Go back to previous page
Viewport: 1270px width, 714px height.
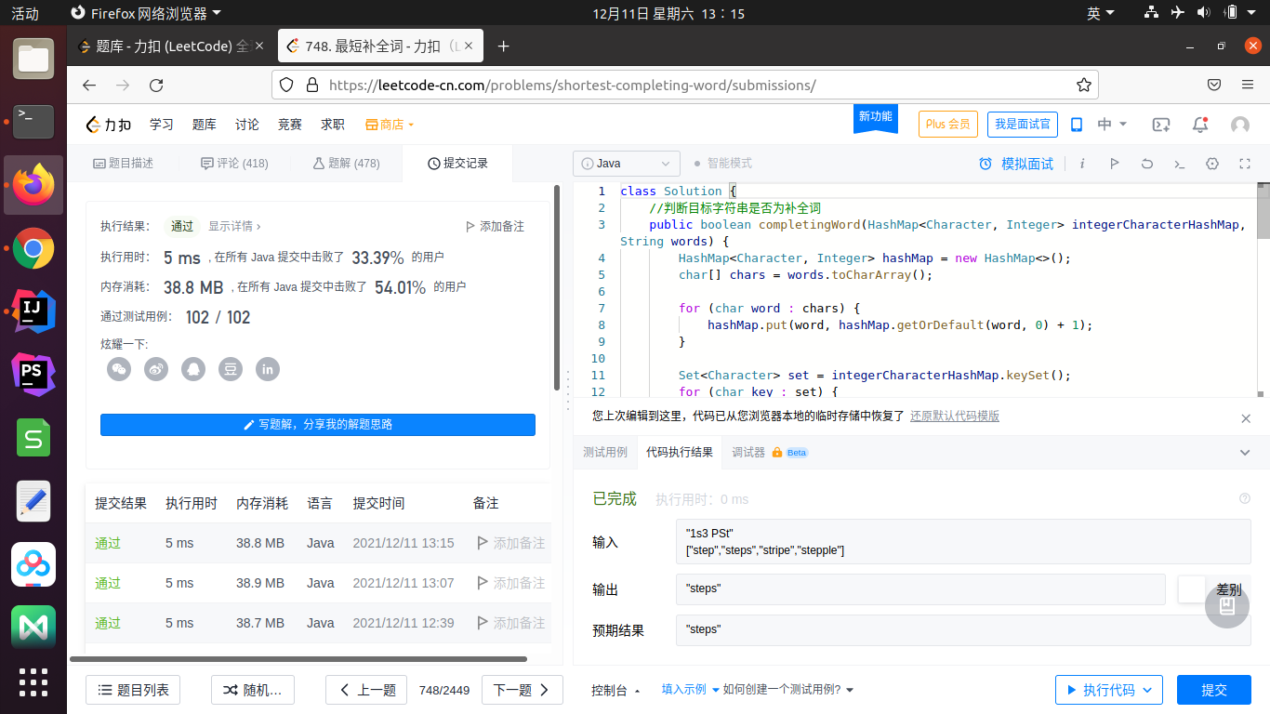pos(89,85)
